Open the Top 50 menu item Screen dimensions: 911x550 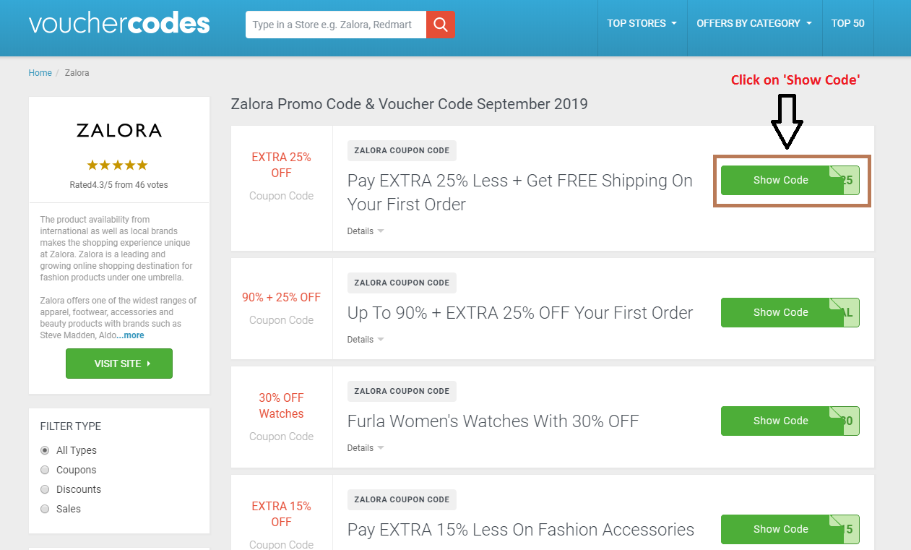(x=847, y=23)
